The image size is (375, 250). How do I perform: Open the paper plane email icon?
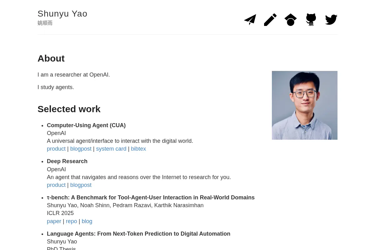click(x=250, y=20)
